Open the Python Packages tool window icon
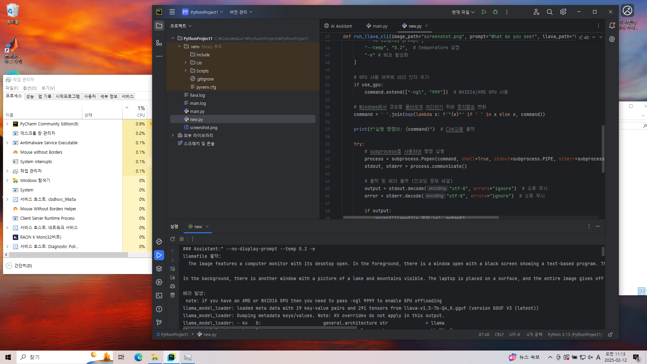 pyautogui.click(x=159, y=269)
